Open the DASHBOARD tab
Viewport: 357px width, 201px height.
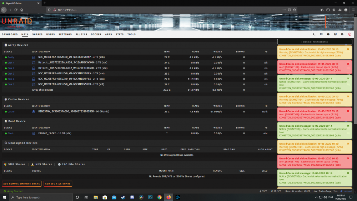click(10, 34)
